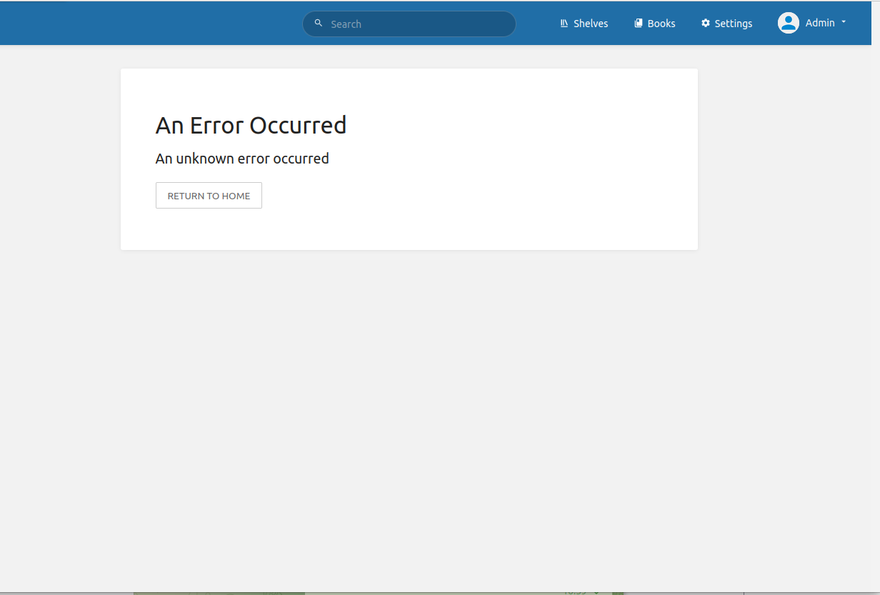Navigate to the Shelves section
The height and width of the screenshot is (595, 880).
[x=590, y=23]
